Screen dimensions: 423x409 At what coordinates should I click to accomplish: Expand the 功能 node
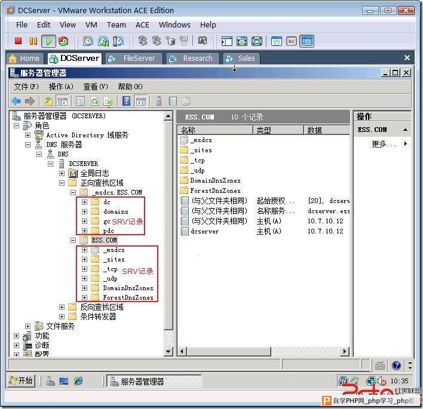(17, 336)
